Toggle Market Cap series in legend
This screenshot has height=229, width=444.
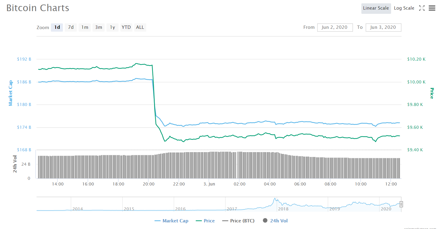(172, 221)
